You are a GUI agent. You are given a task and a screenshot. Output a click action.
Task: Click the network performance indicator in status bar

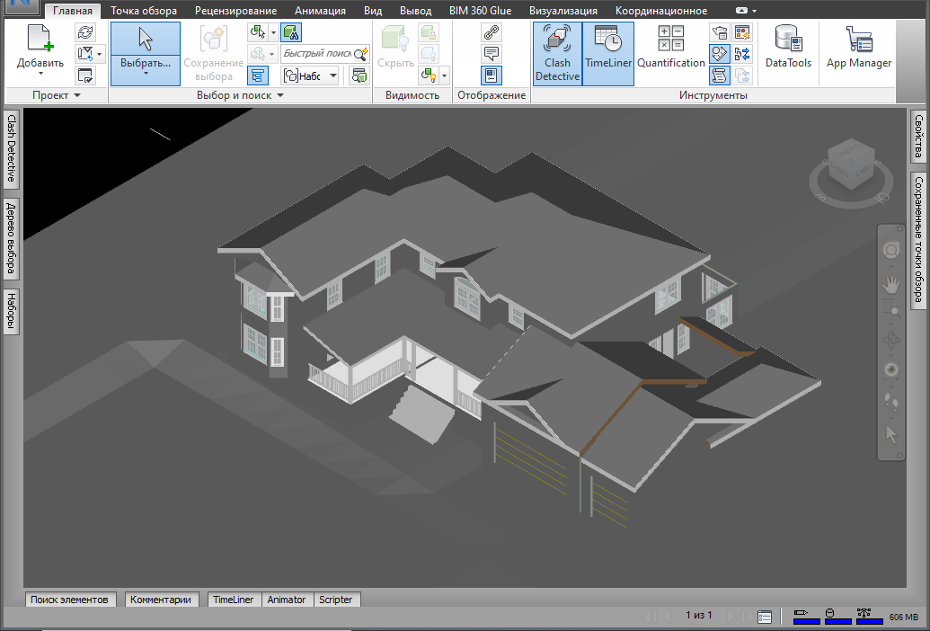869,616
